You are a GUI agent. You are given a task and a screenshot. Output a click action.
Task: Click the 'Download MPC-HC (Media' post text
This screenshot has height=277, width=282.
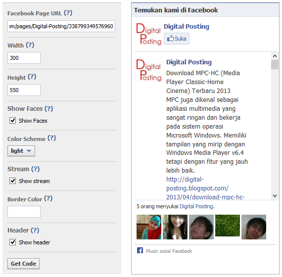[203, 73]
